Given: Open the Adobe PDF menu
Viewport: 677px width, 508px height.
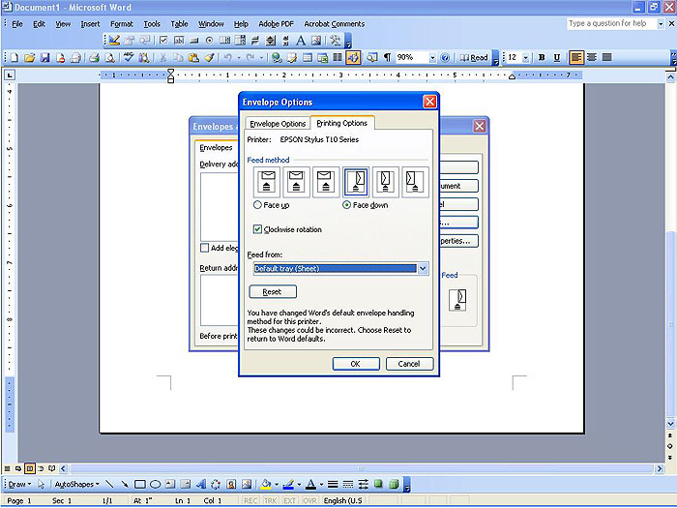Looking at the screenshot, I should pos(276,24).
